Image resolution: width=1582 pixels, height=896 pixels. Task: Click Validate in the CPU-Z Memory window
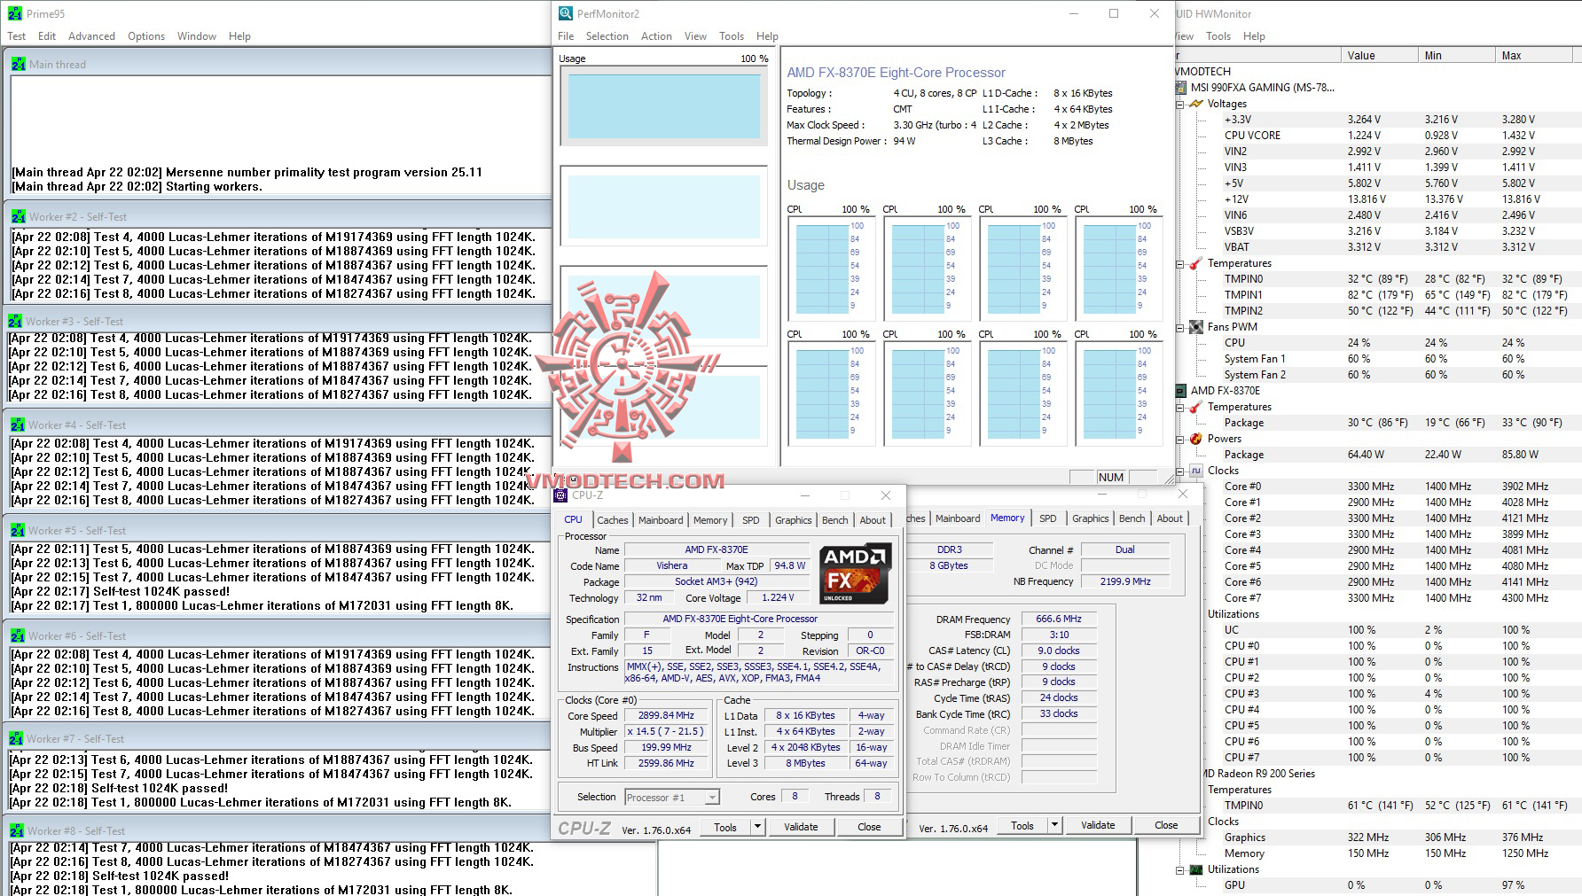tap(1098, 825)
